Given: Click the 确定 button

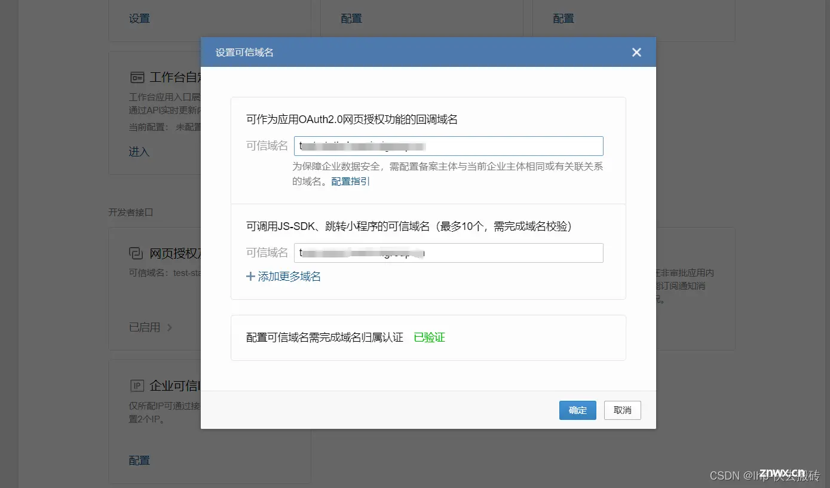Looking at the screenshot, I should tap(578, 410).
